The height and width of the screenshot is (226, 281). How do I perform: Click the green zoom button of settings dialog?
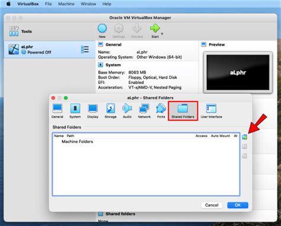click(x=66, y=98)
